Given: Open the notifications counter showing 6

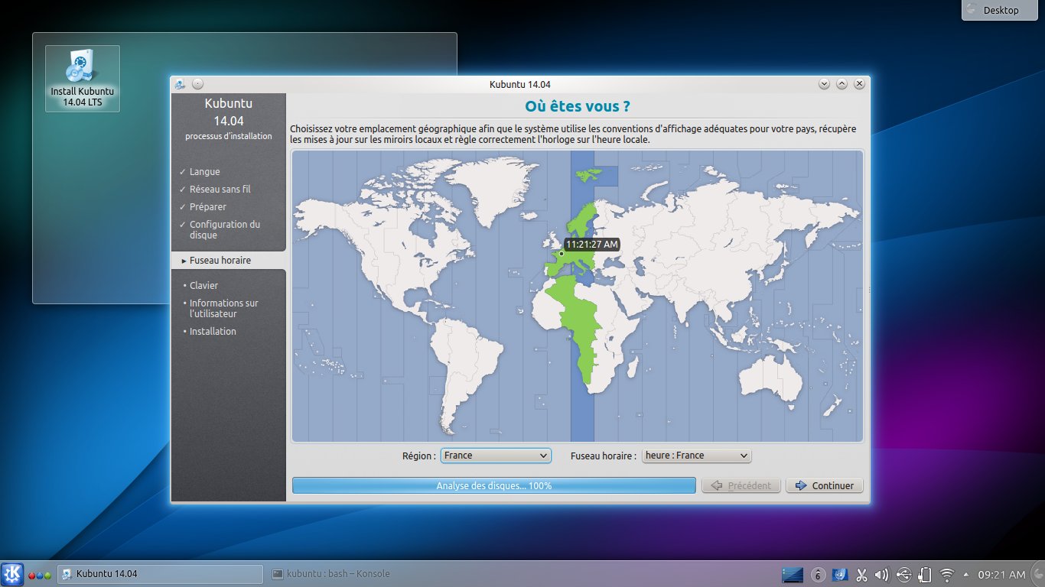Looking at the screenshot, I should coord(818,575).
